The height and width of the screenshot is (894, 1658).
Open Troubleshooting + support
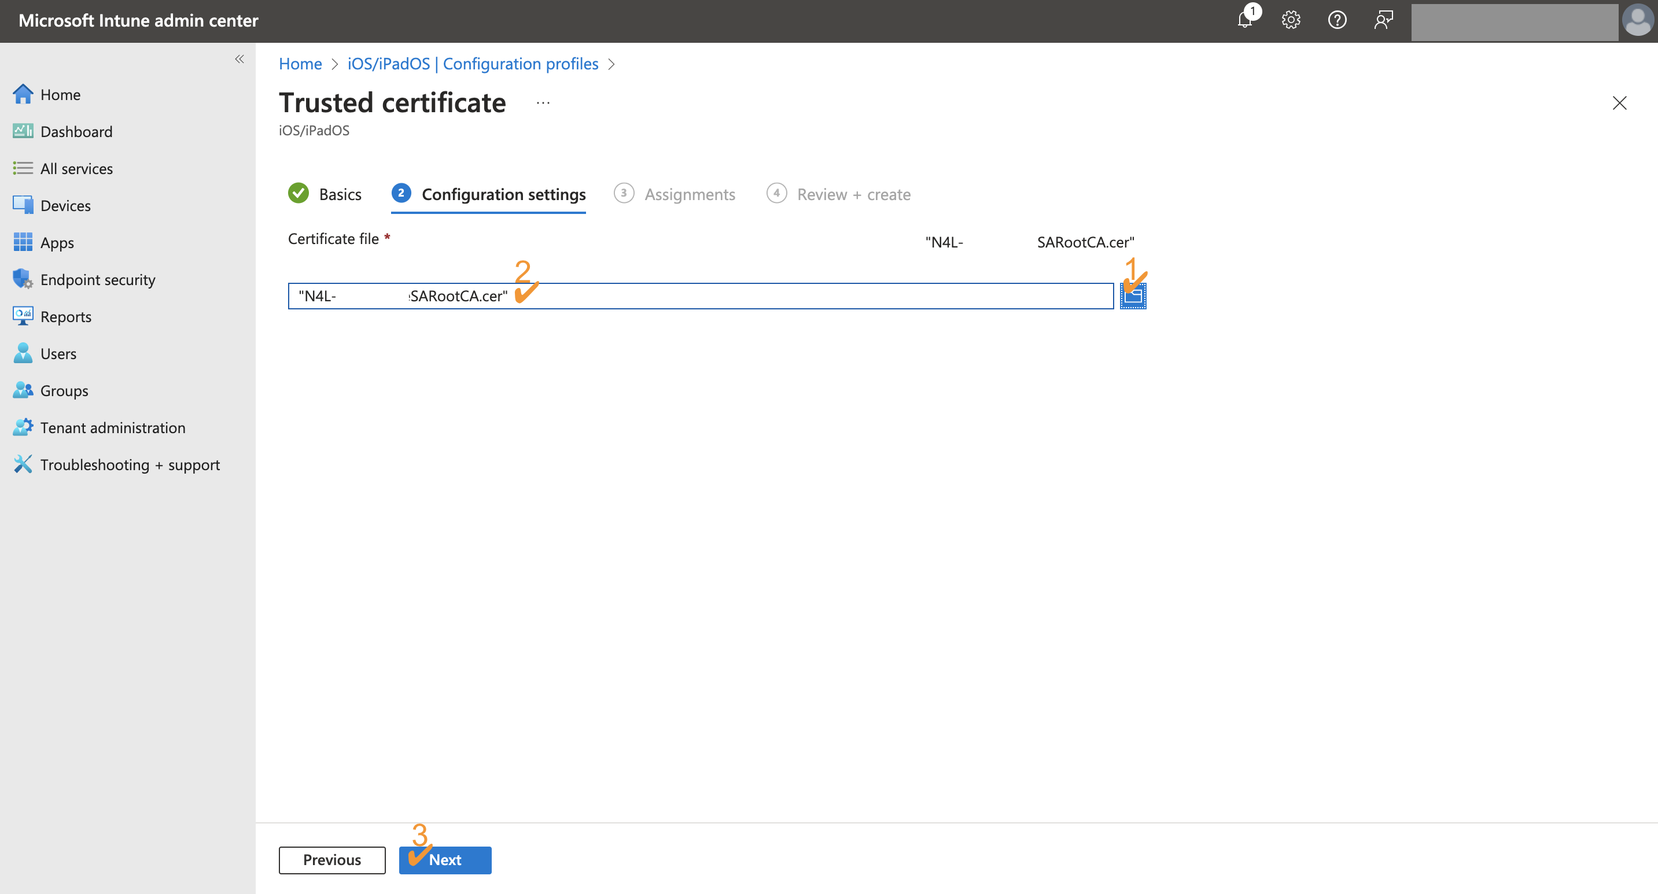coord(130,464)
